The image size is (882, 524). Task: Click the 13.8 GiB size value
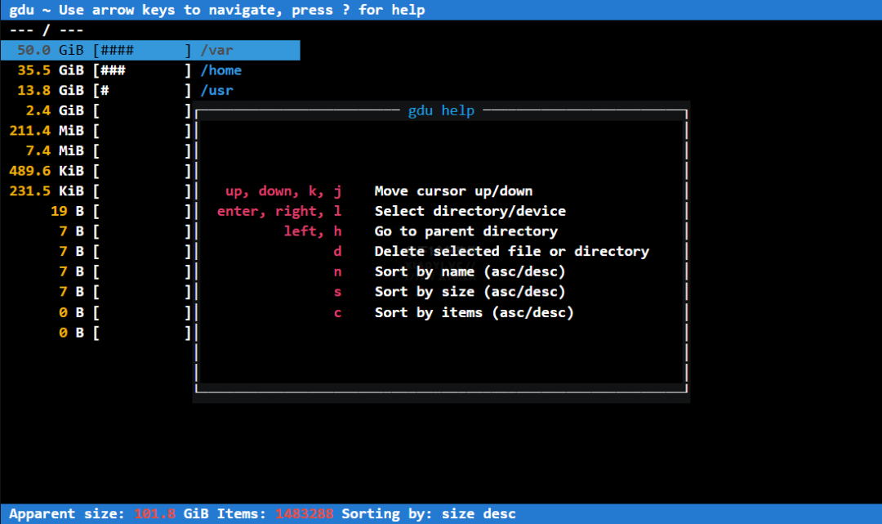[50, 91]
